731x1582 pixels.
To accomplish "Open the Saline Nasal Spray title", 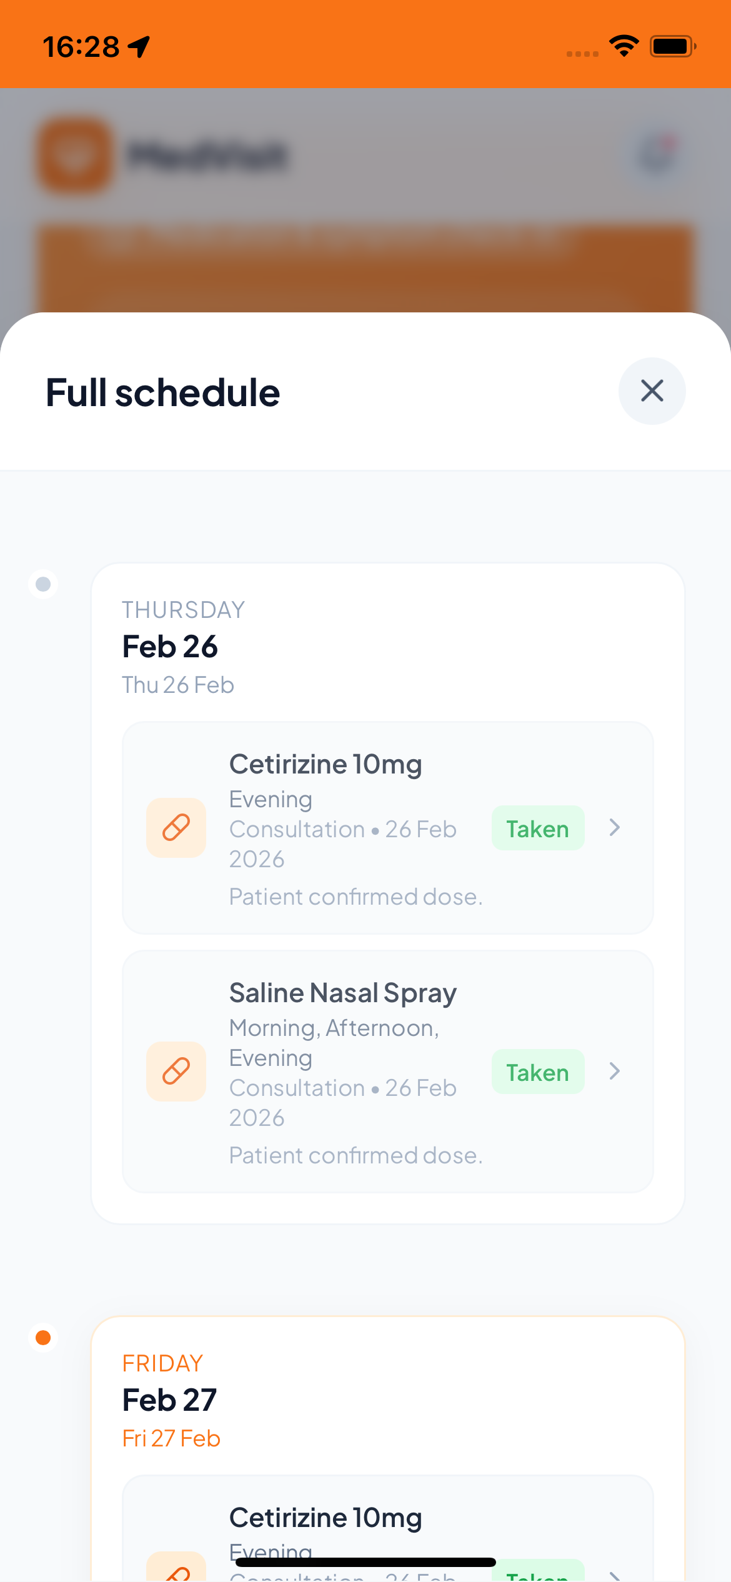I will [x=343, y=993].
